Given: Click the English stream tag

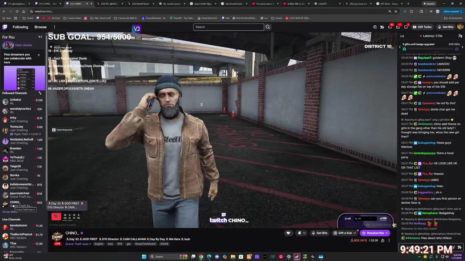Looking at the screenshot, I should point(99,244).
